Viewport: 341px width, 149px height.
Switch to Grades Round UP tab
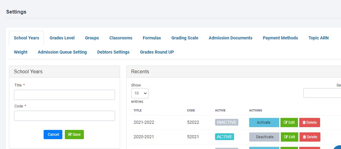tap(157, 52)
